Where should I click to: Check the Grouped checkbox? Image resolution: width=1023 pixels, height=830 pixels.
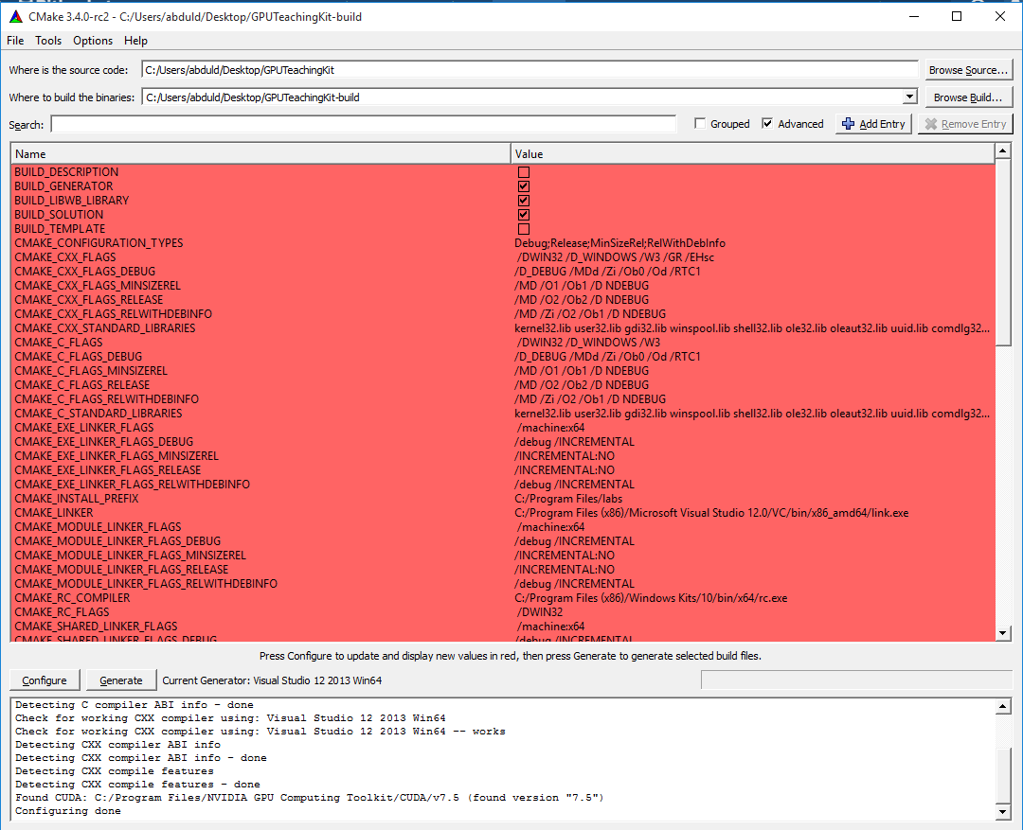pyautogui.click(x=700, y=123)
